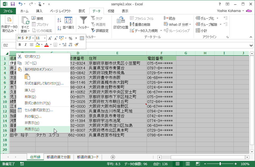Click Yoshie Kohama account name
Screen dimensions: 255x167
coord(229,11)
